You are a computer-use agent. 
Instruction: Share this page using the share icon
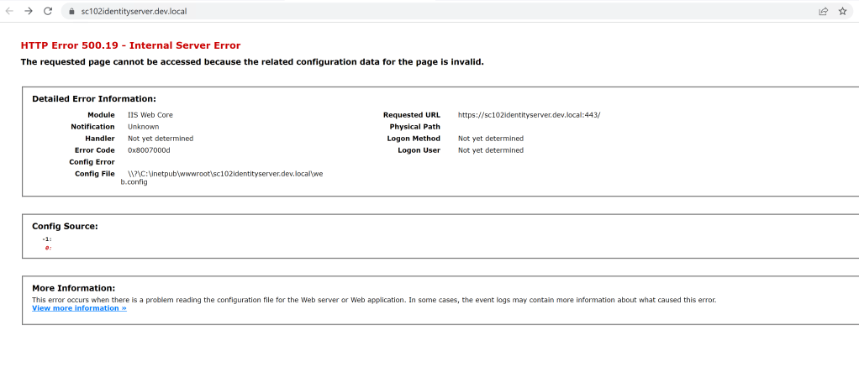[x=823, y=11]
